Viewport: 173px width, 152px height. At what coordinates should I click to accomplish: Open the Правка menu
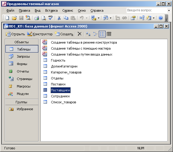click(24, 10)
